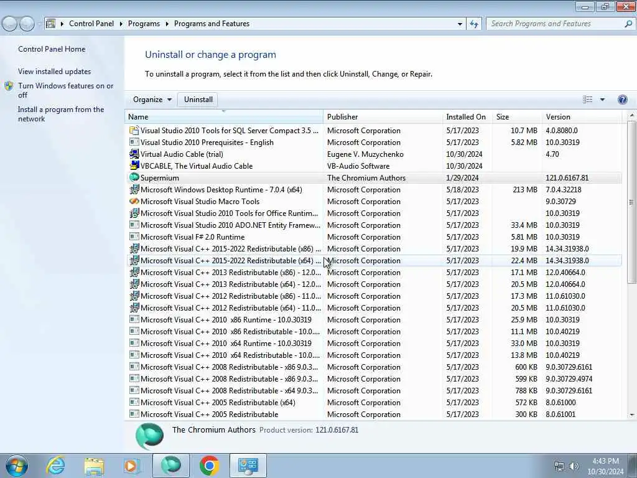Open the help button in toolbar
This screenshot has height=478, width=637.
(x=622, y=100)
